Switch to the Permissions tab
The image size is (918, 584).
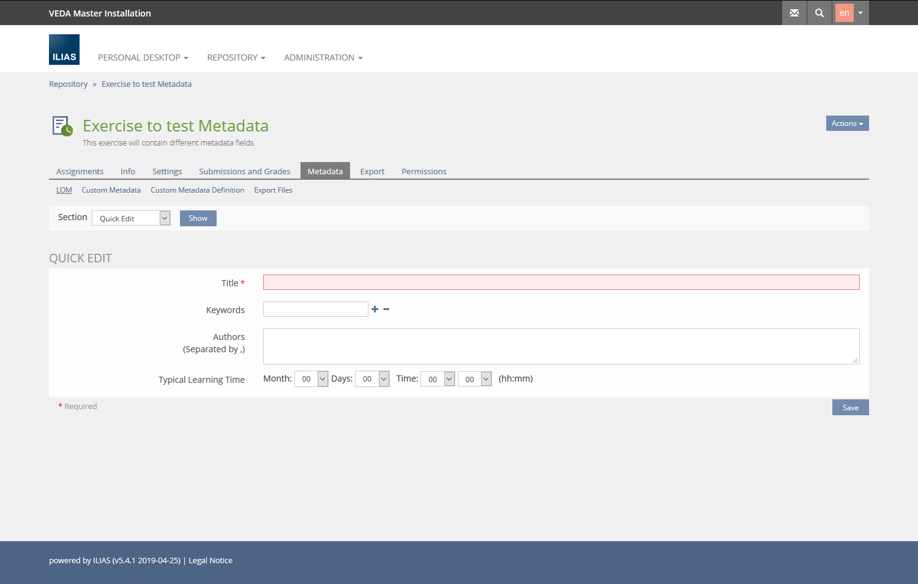pyautogui.click(x=424, y=172)
